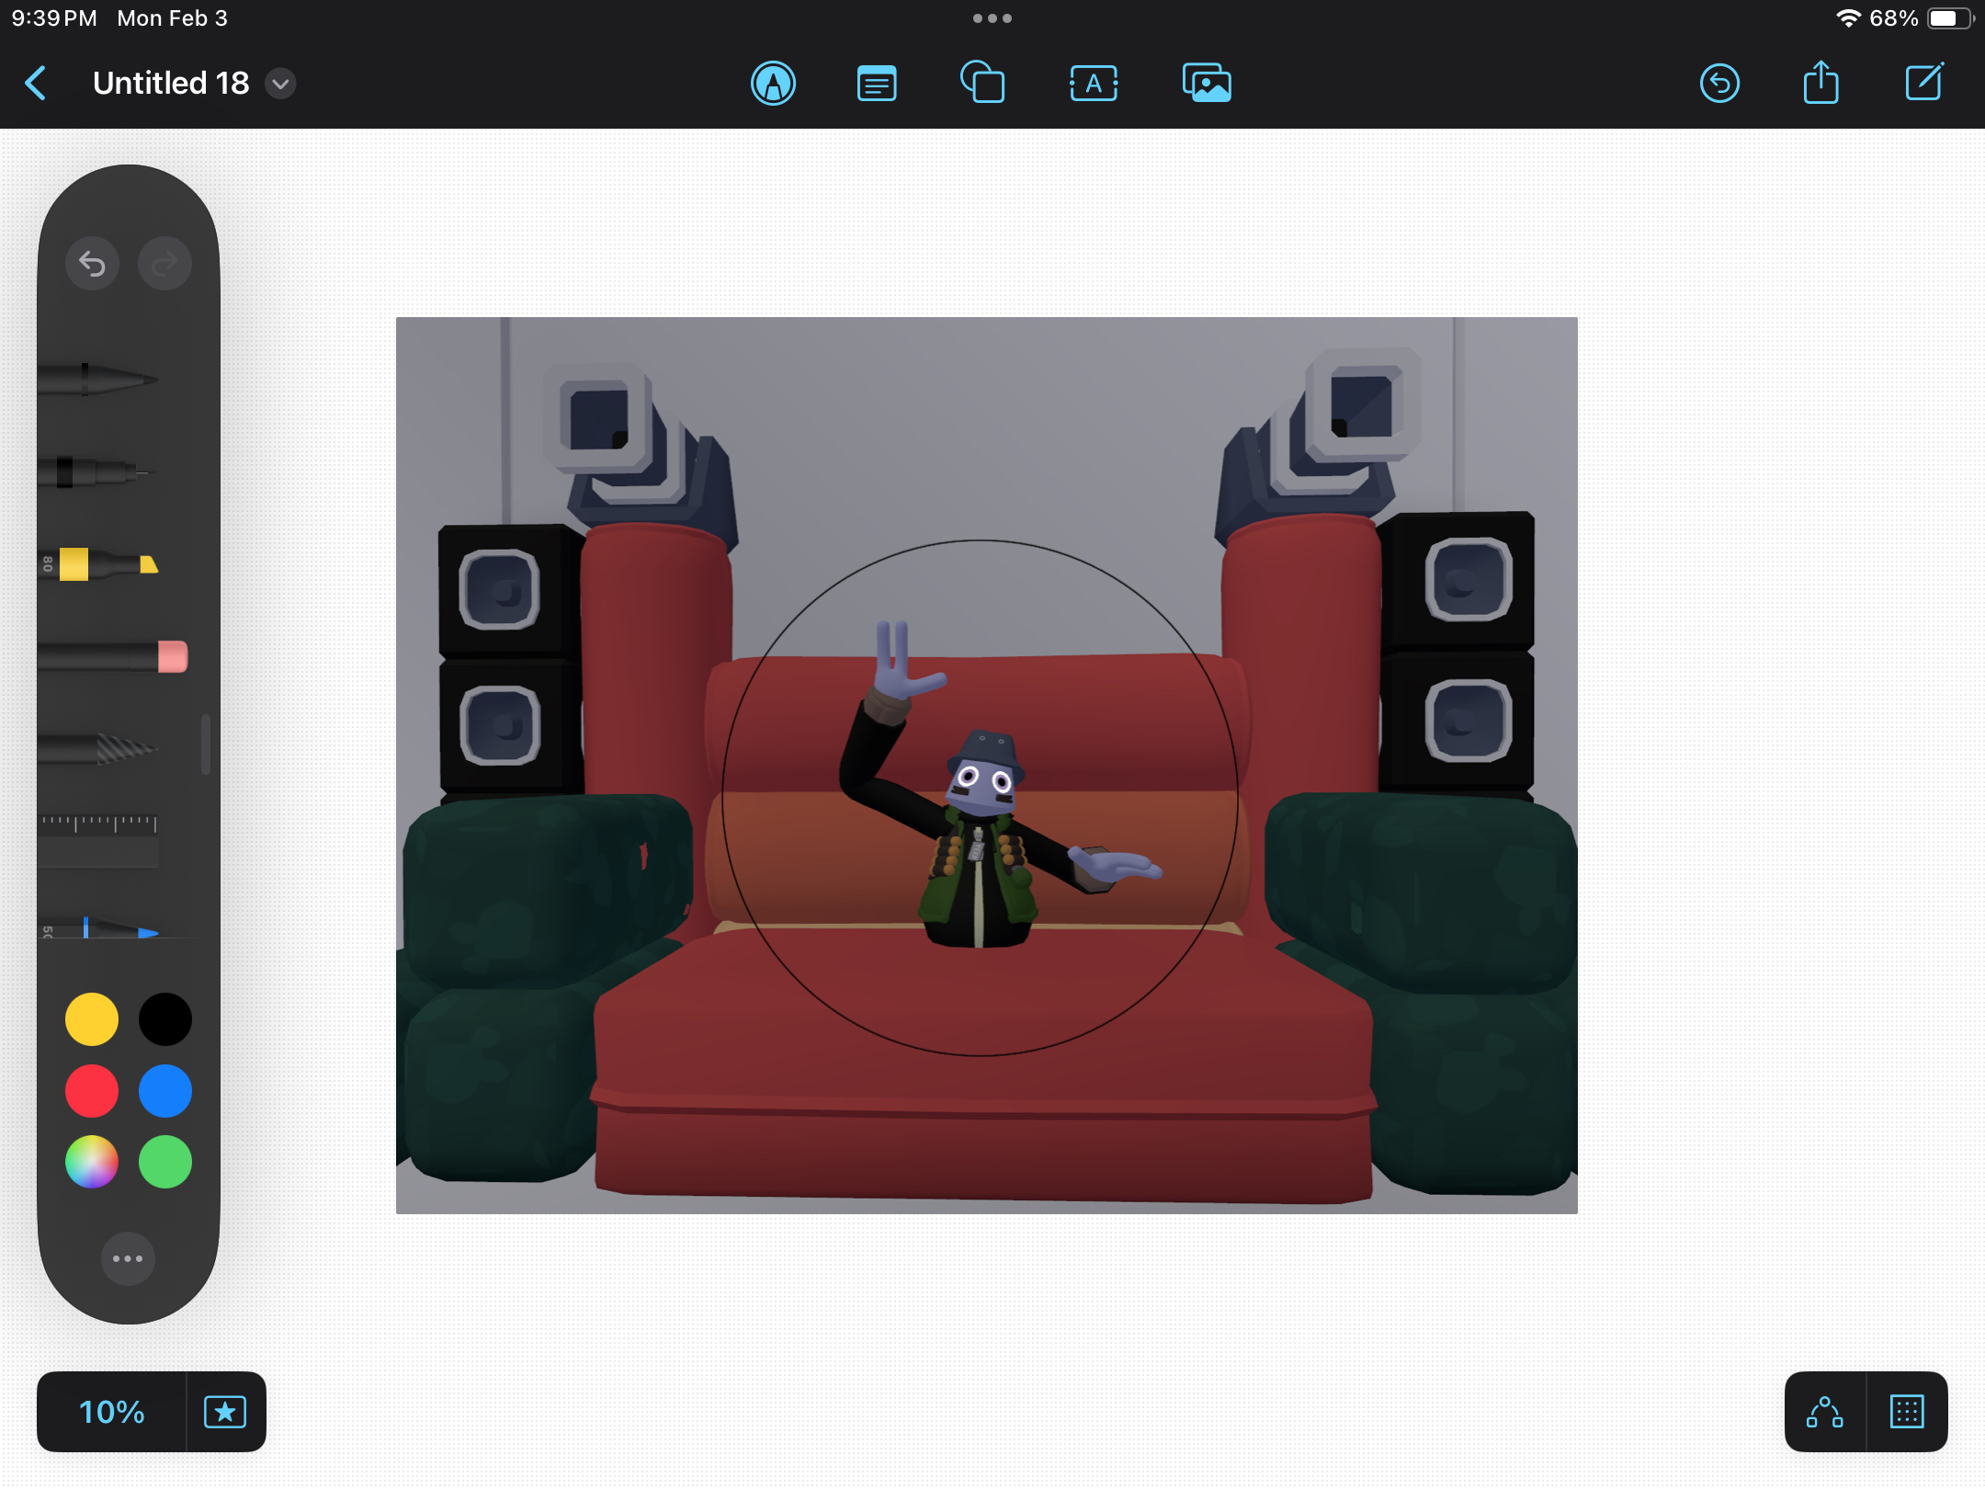Select the blue fill pencil tool
1985x1489 pixels.
(x=99, y=926)
